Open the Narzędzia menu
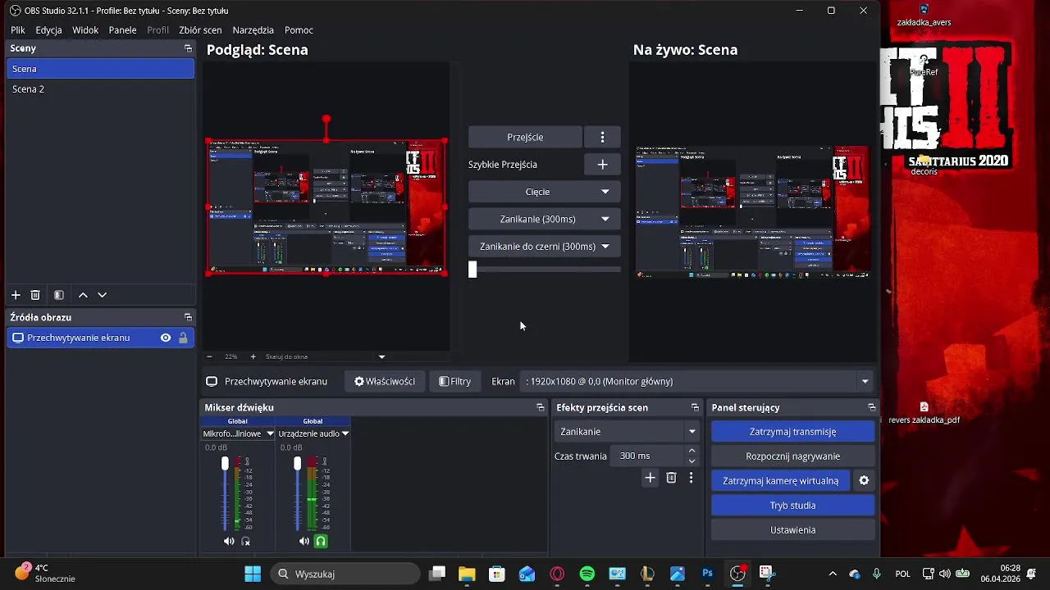 (x=253, y=30)
